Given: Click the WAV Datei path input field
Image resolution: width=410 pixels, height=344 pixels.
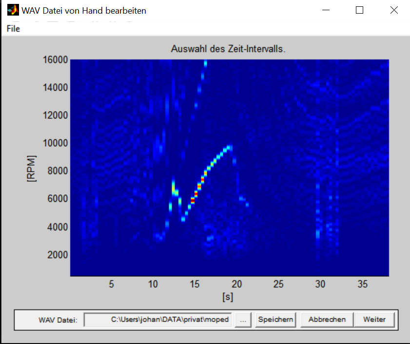Looking at the screenshot, I should pos(157,320).
